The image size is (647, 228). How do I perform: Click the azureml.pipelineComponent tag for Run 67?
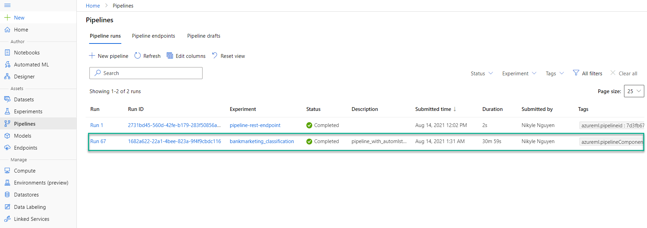(x=612, y=142)
